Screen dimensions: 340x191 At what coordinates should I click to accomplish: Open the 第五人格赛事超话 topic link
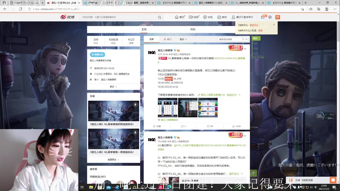click(x=168, y=120)
